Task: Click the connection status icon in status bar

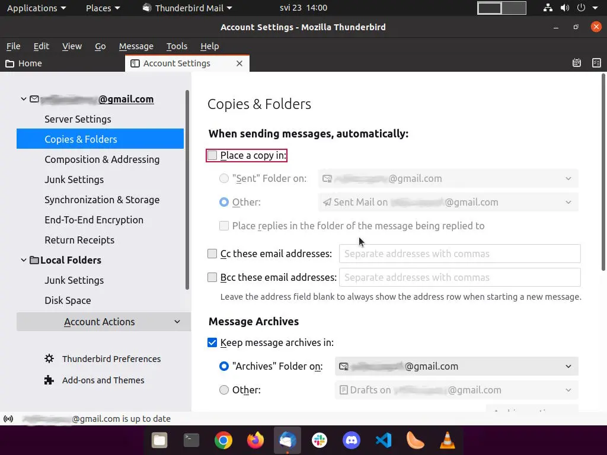Action: click(8, 419)
